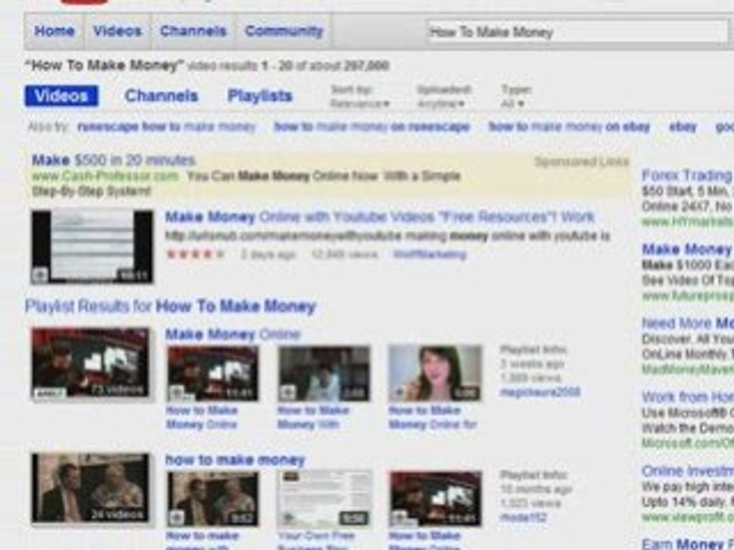Open How to Make Money With video link

[x=313, y=418]
